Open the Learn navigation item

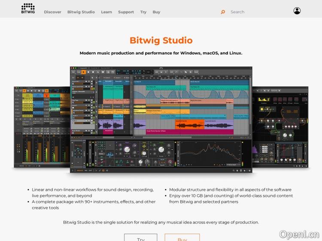pyautogui.click(x=106, y=12)
